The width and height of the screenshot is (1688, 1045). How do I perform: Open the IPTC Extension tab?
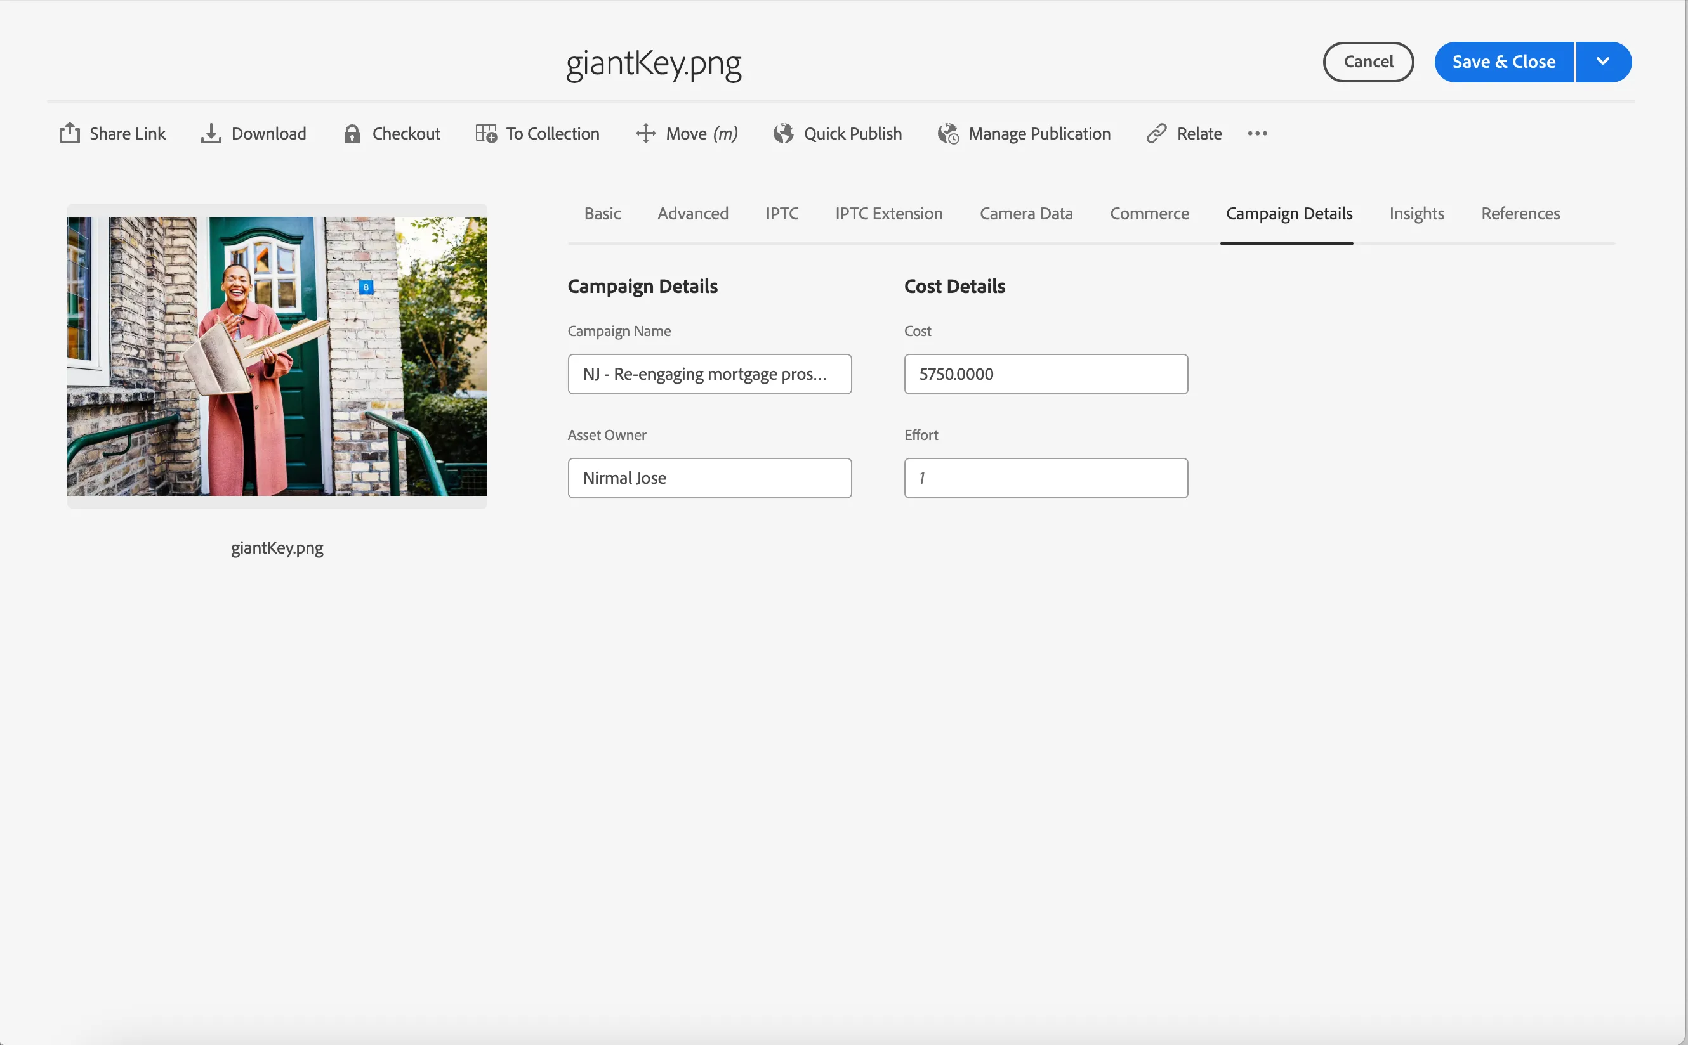888,214
